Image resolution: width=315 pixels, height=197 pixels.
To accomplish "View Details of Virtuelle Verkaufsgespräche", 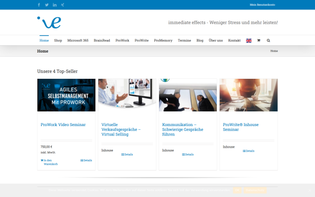I will point(127,154).
